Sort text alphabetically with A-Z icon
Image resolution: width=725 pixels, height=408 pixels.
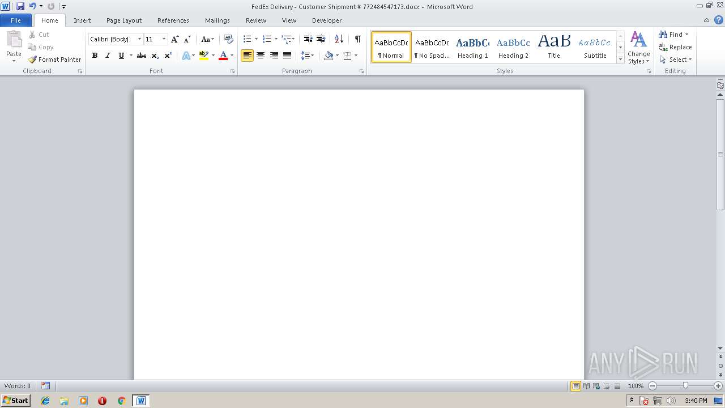click(x=339, y=39)
